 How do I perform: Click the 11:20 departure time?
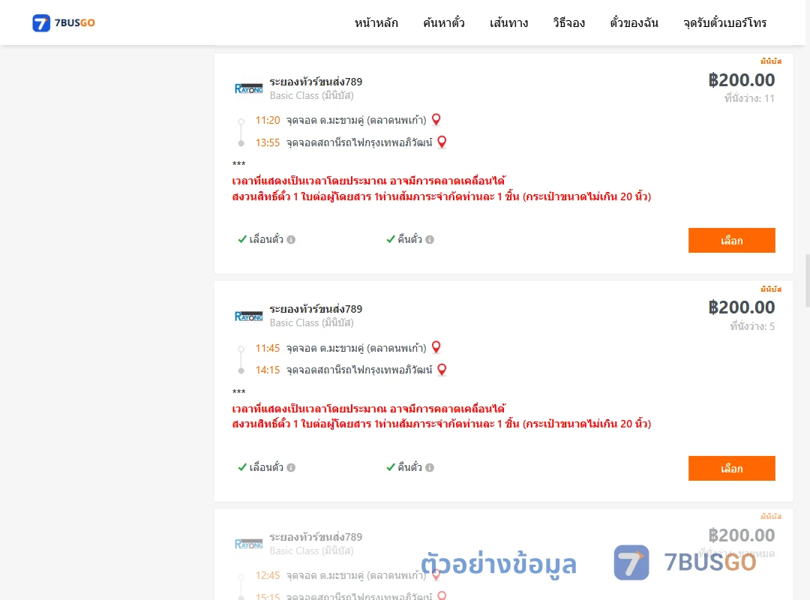click(x=268, y=121)
